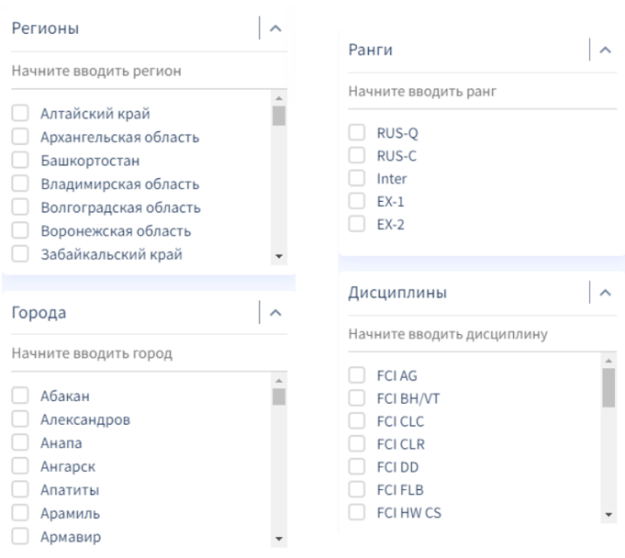Collapse the Регионы filter panel
This screenshot has height=558, width=625.
coord(275,28)
